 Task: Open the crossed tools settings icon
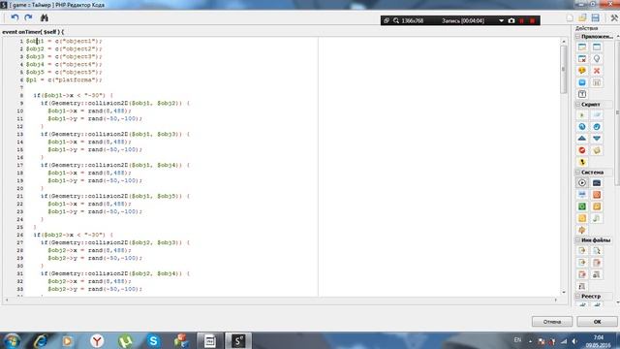614,17
